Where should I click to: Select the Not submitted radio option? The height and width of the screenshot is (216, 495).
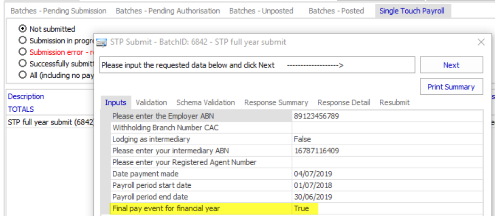click(x=23, y=29)
